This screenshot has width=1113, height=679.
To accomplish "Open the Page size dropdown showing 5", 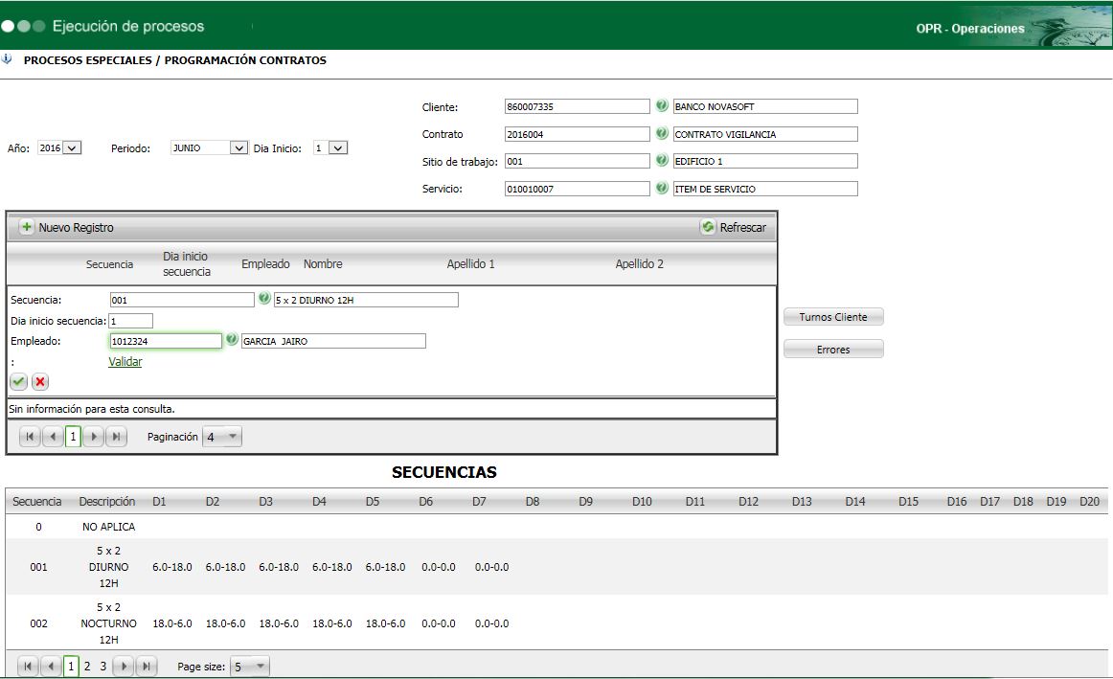I will point(250,667).
